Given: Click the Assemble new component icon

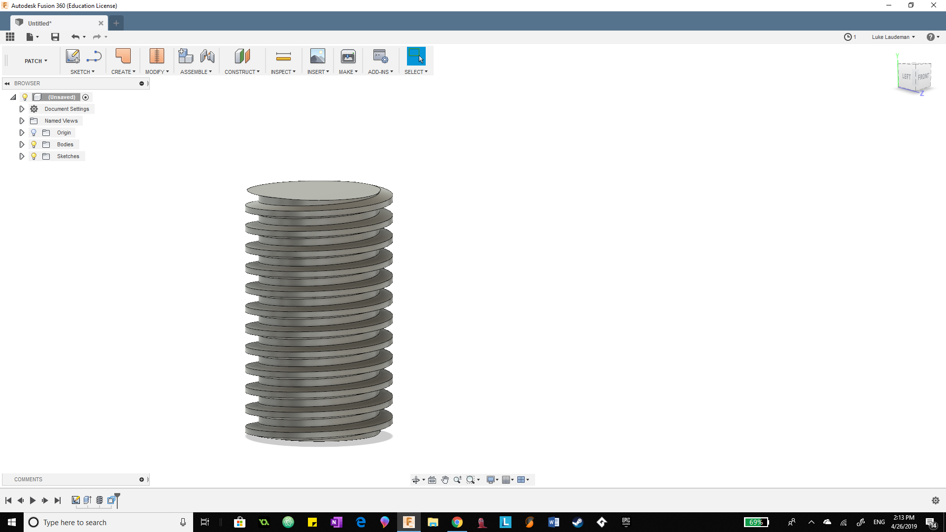Looking at the screenshot, I should click(x=186, y=56).
